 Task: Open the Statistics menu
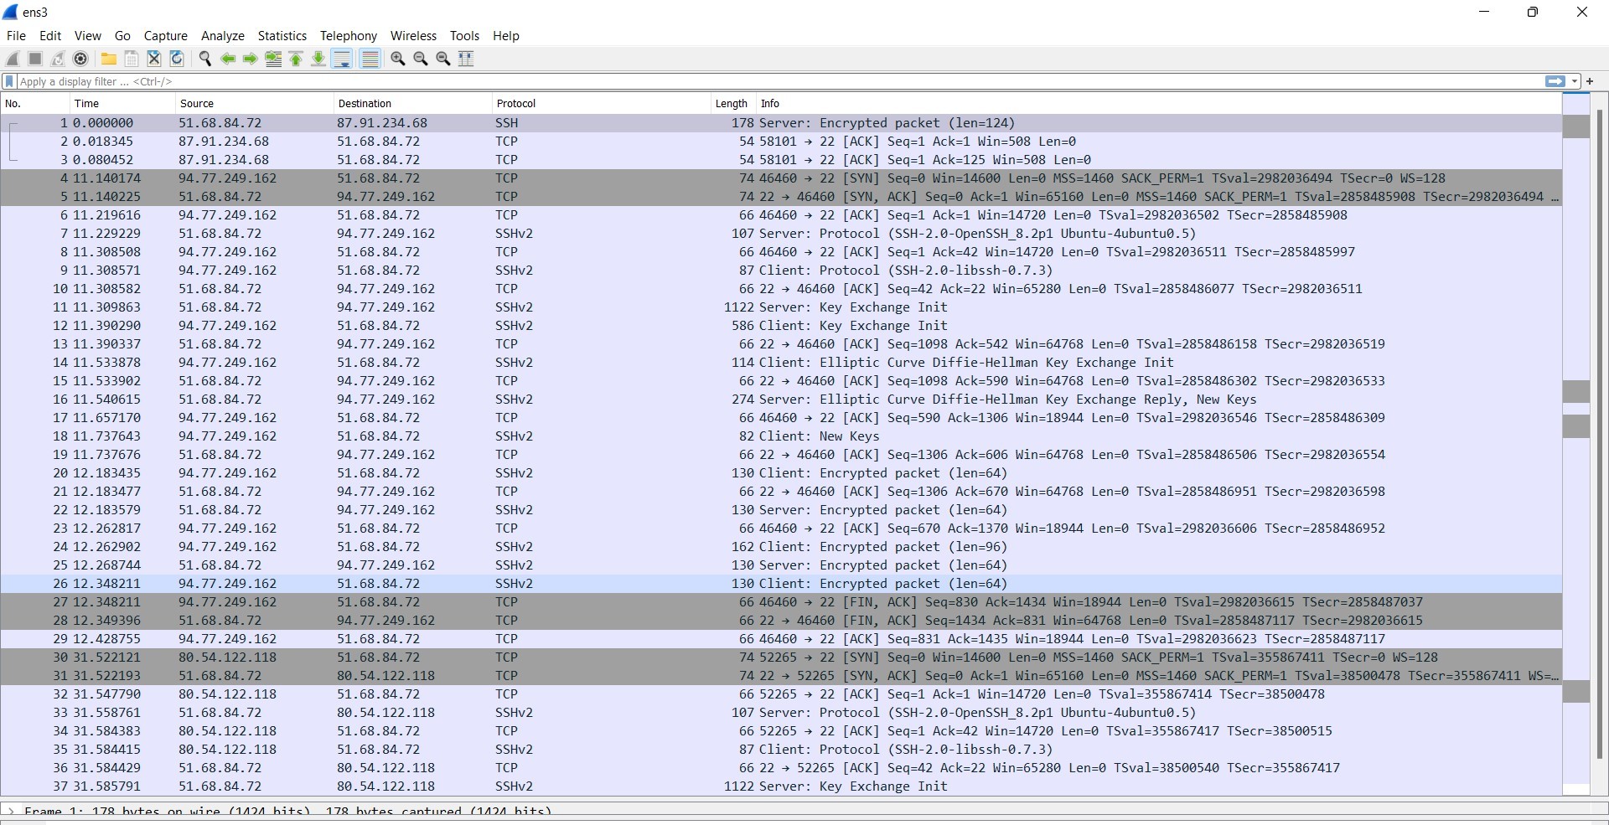point(282,36)
